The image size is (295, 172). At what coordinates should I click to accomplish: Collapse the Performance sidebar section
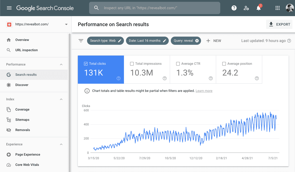point(61,64)
